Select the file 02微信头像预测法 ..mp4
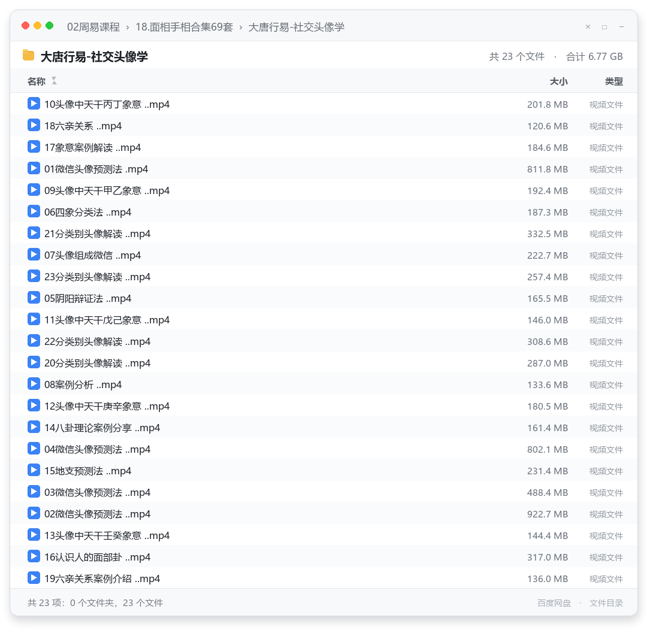 [x=323, y=514]
